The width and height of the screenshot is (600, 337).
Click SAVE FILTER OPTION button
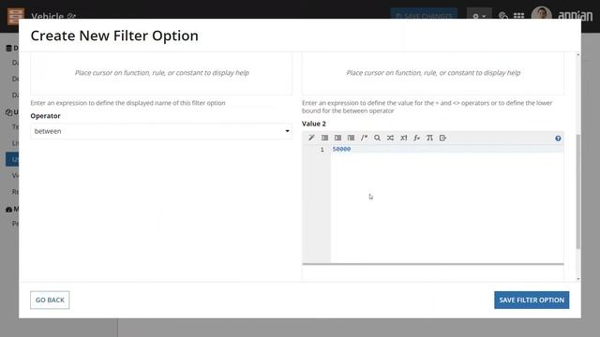[532, 300]
